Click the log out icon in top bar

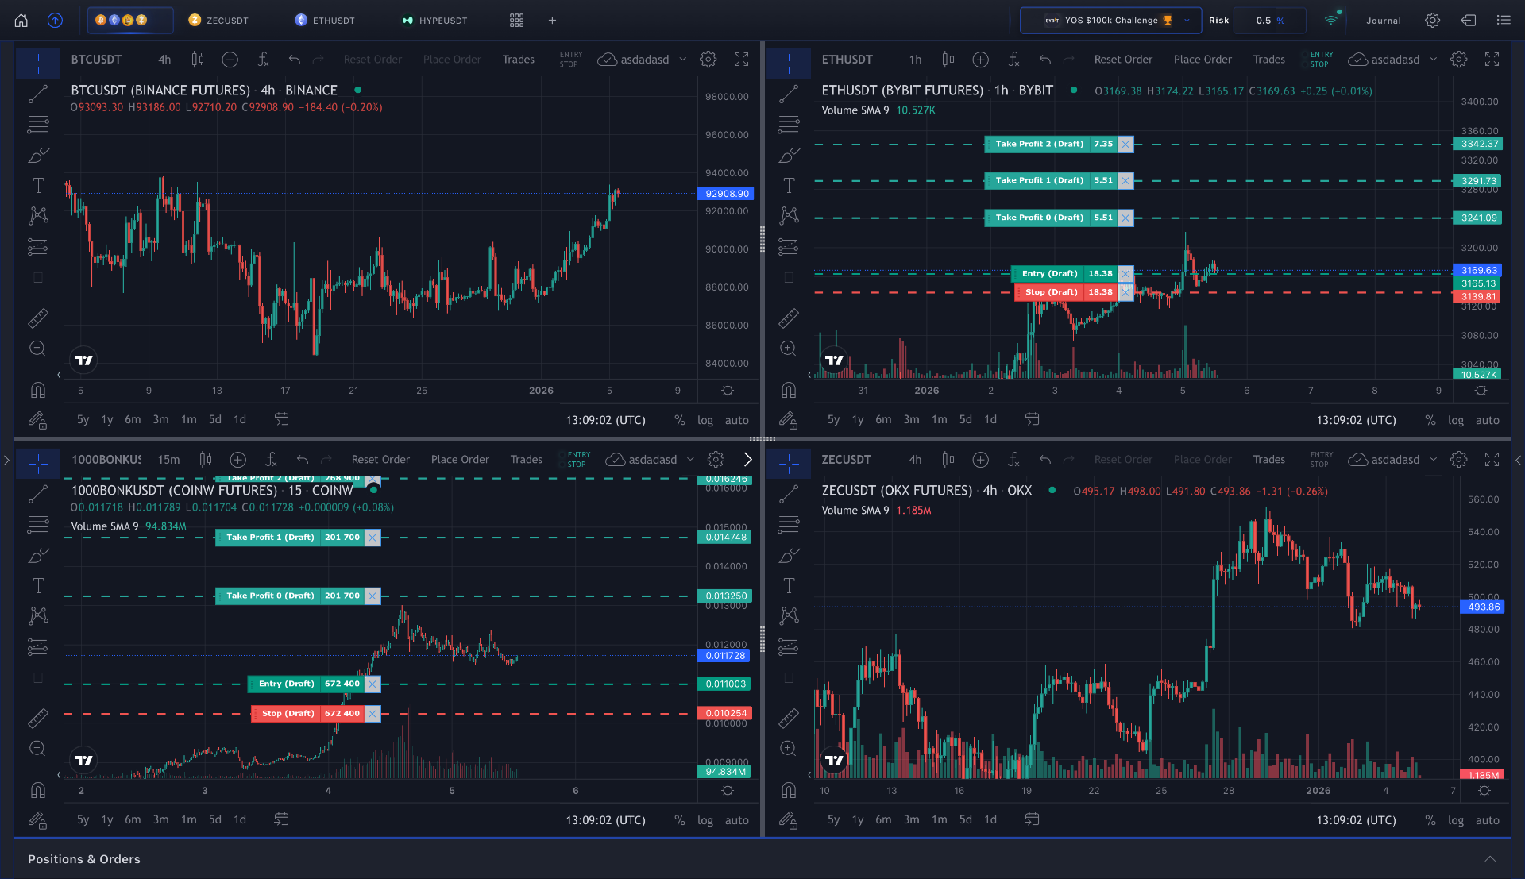tap(1469, 21)
